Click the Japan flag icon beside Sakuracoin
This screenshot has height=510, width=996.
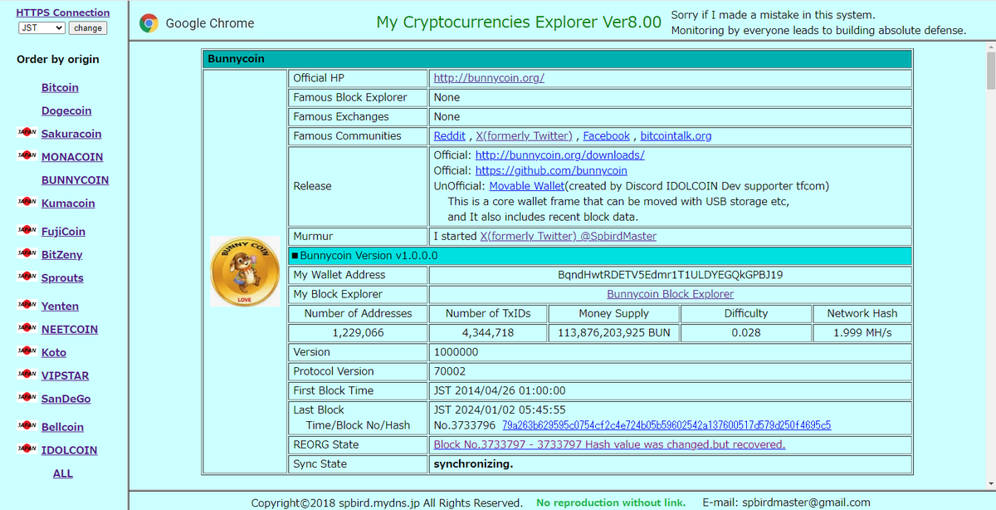(x=26, y=133)
